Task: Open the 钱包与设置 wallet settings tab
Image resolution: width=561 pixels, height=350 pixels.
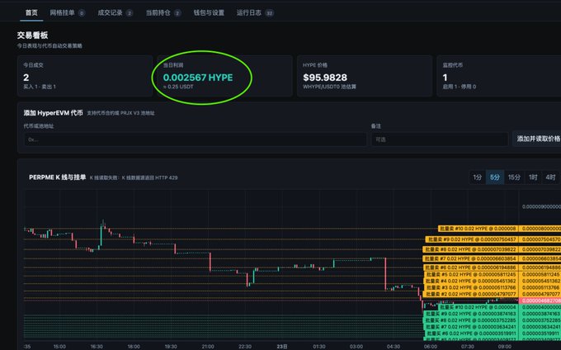Action: tap(209, 13)
